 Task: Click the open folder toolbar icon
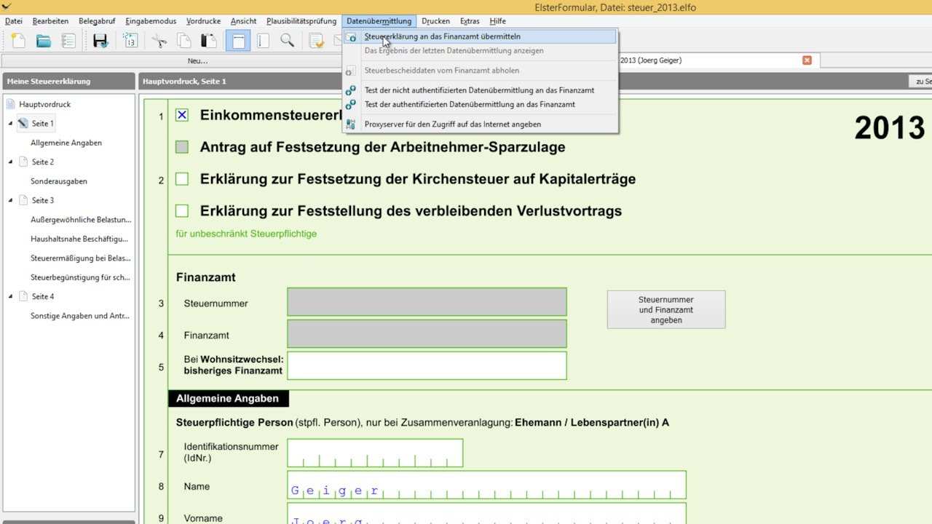[44, 41]
